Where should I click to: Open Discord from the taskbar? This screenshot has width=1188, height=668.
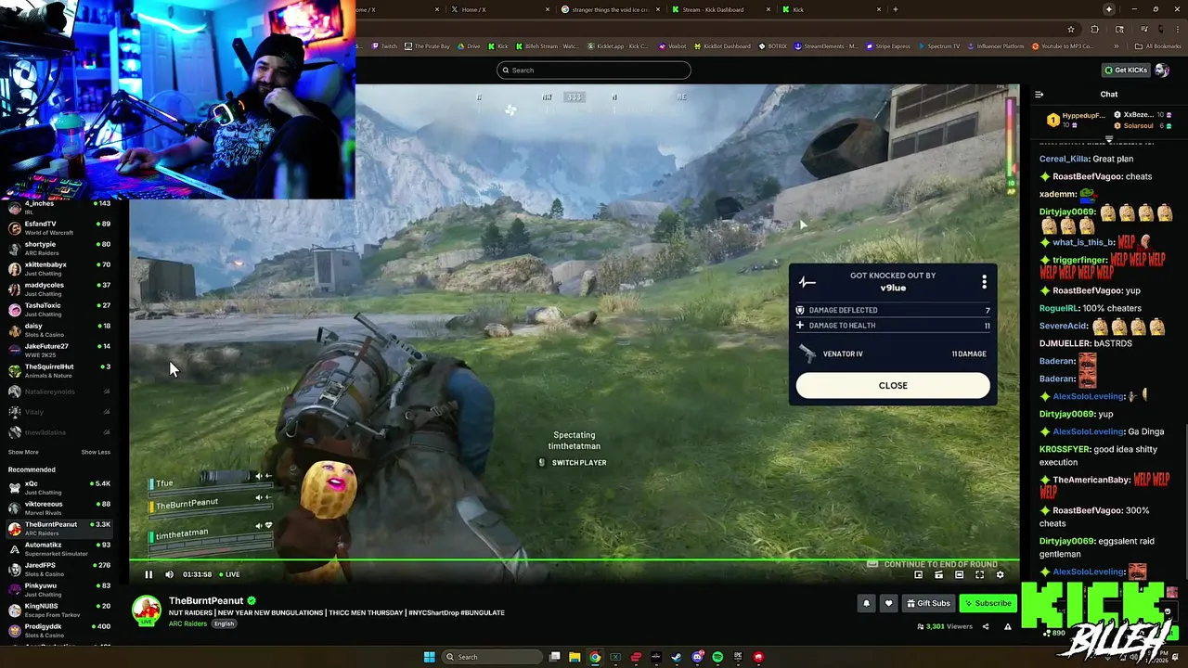pos(697,657)
